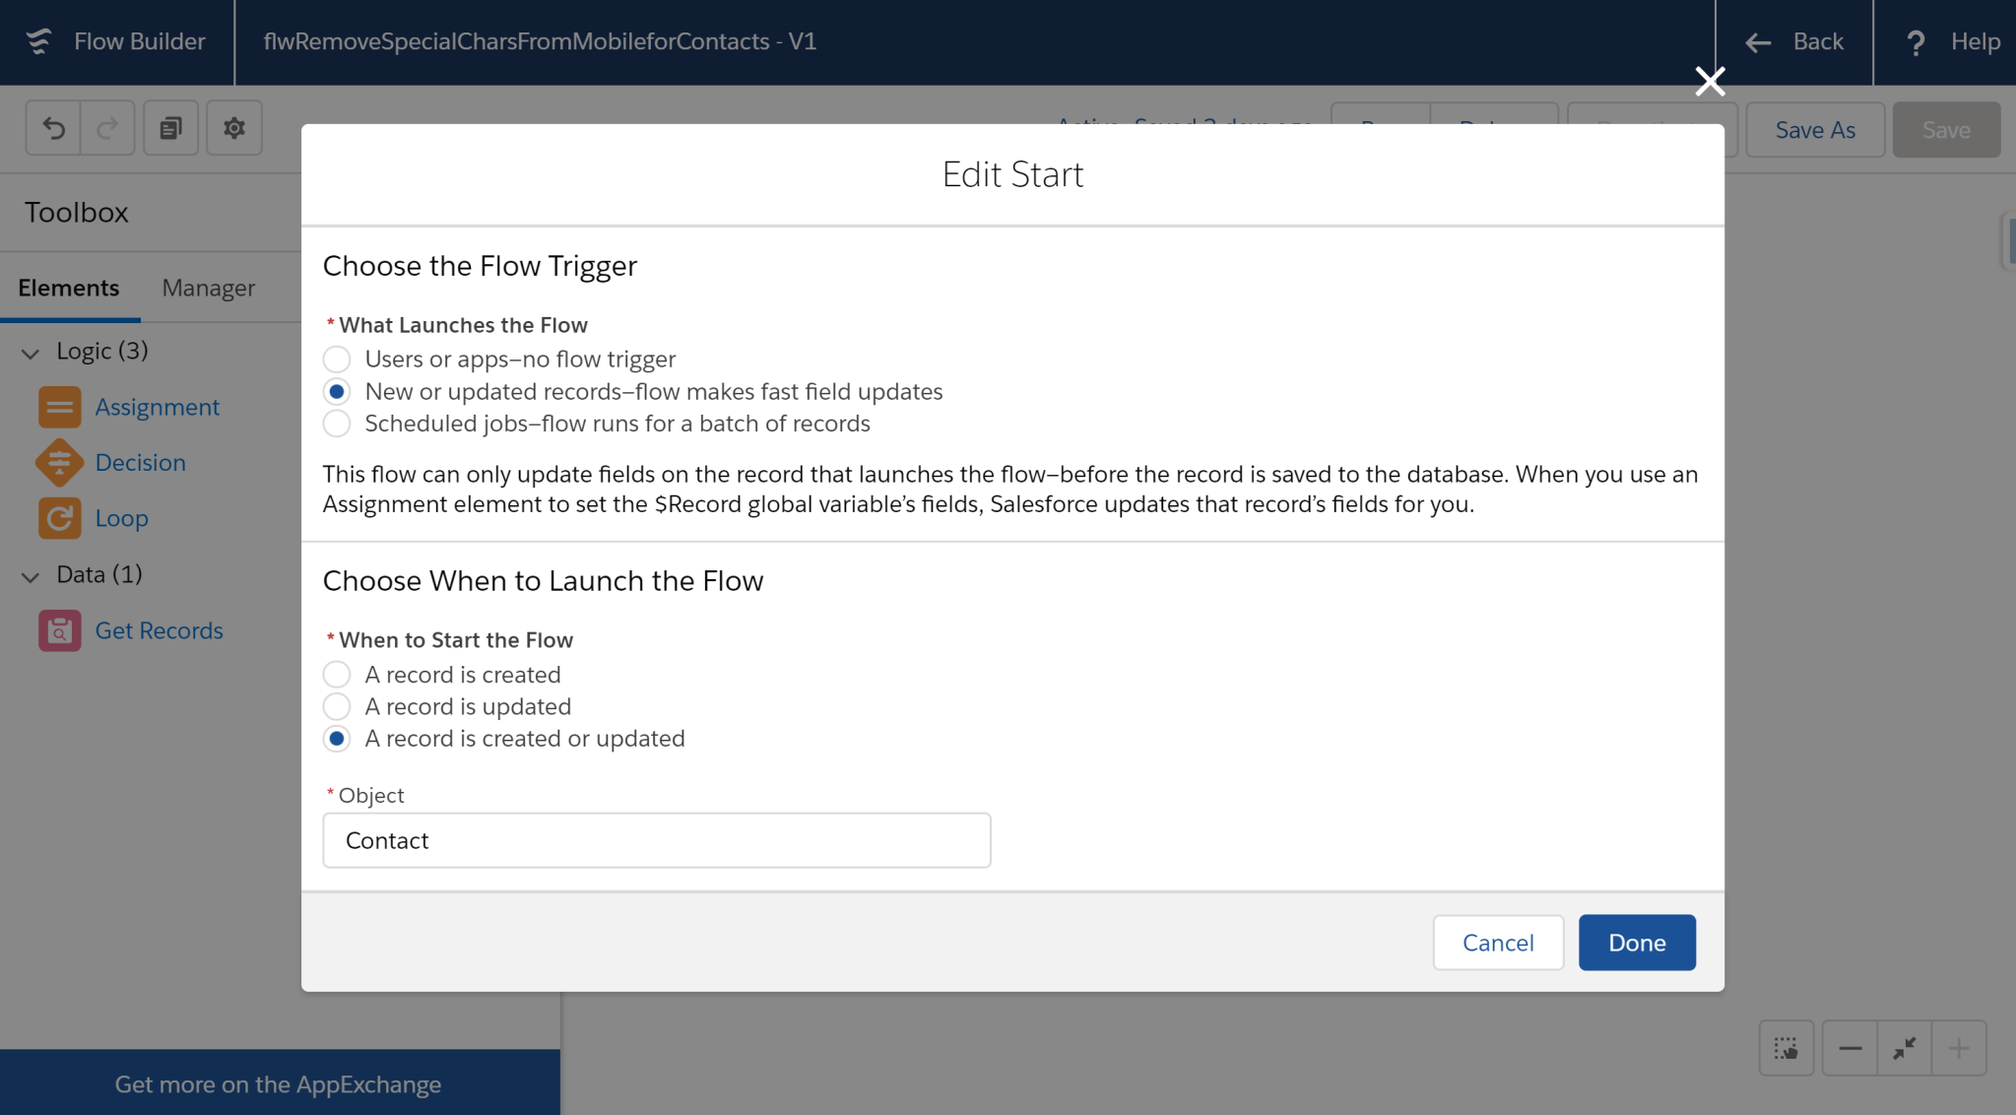Image resolution: width=2016 pixels, height=1115 pixels.
Task: Click the orange Assignment element icon
Action: pos(60,407)
